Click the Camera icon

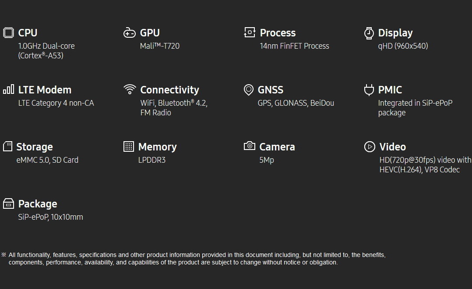point(250,146)
